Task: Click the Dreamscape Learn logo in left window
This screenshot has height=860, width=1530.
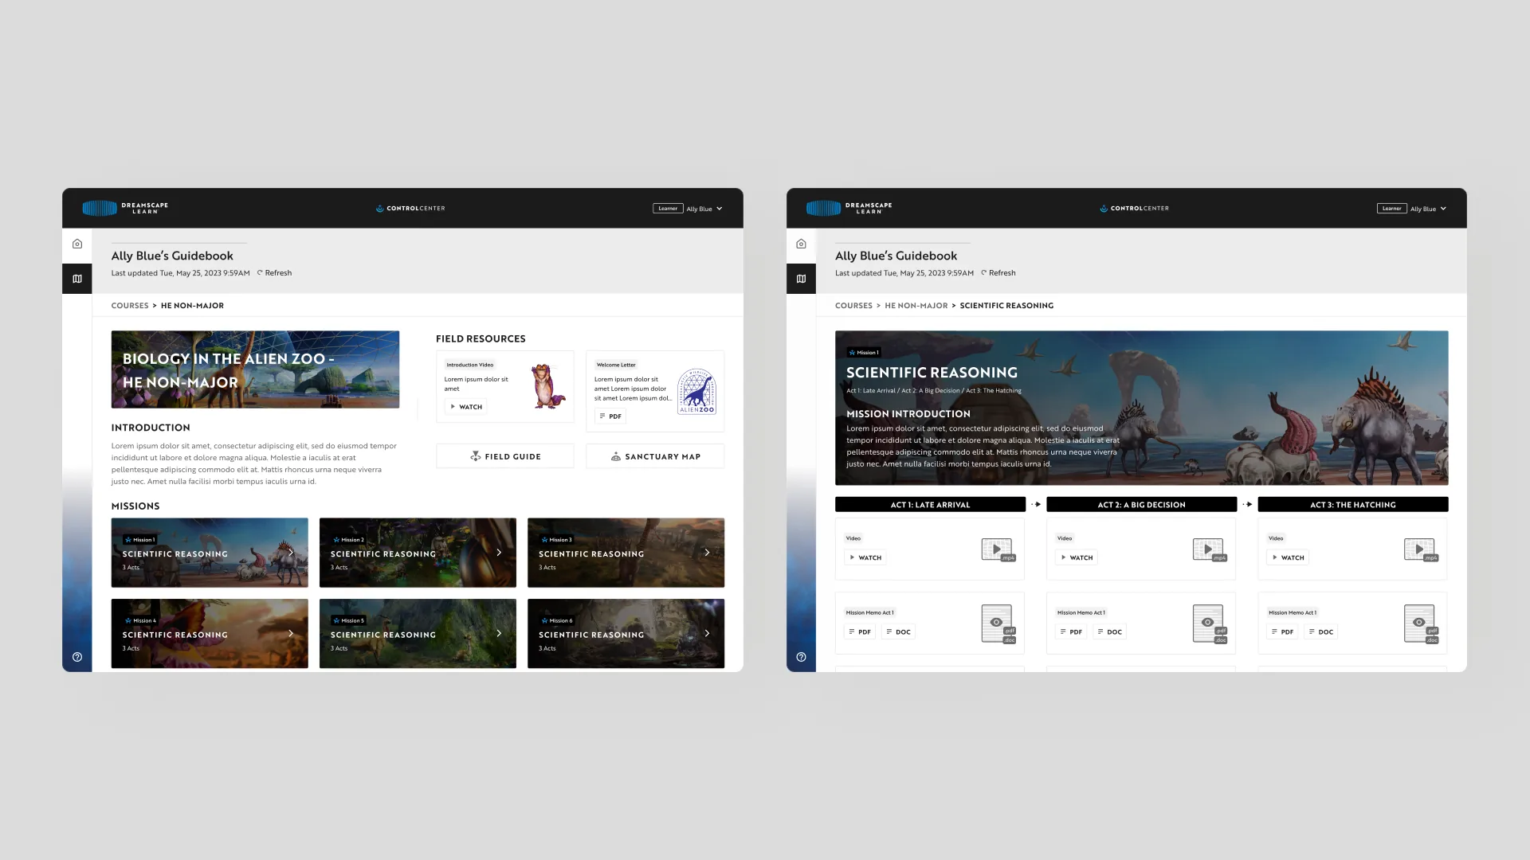Action: [125, 209]
